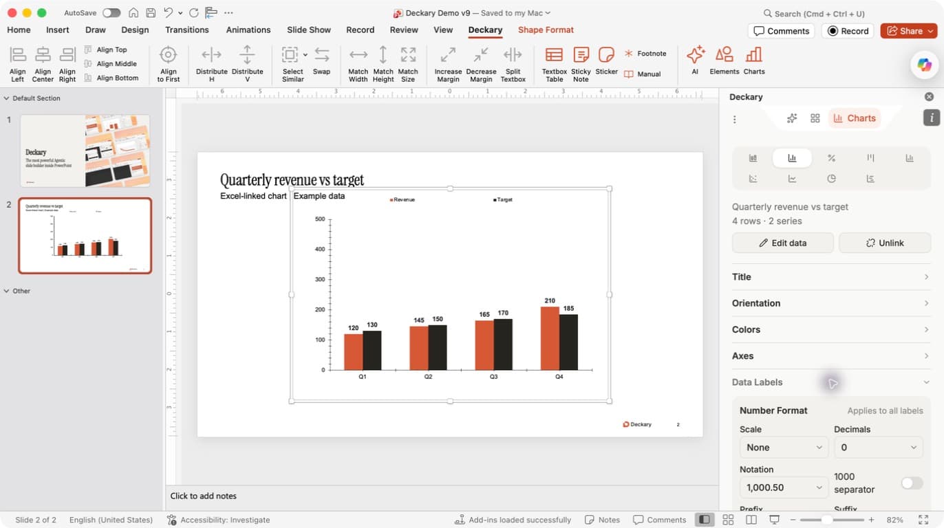Click the info icon in Deckary pane
The image size is (944, 528).
coord(931,118)
